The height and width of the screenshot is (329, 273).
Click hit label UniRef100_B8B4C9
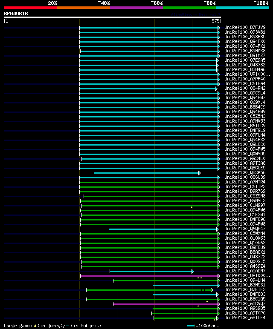245,107
